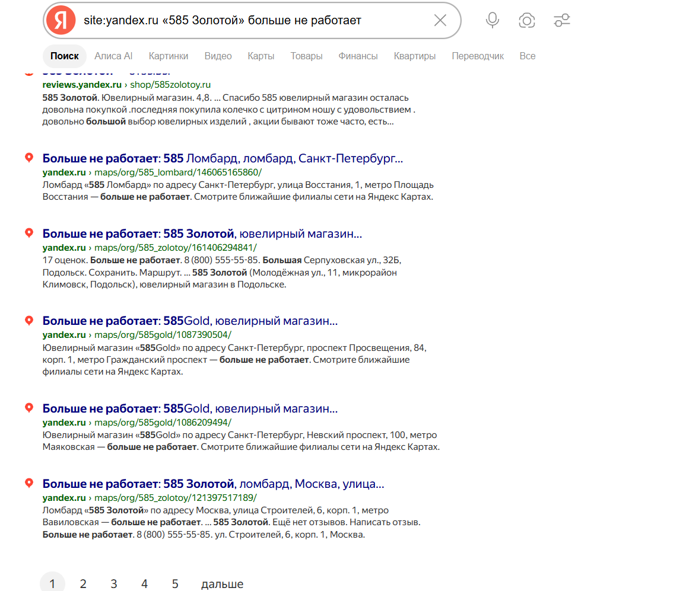This screenshot has width=686, height=591.
Task: Click pin icon of maps/org/585gold/1087390504 result
Action: (x=29, y=321)
